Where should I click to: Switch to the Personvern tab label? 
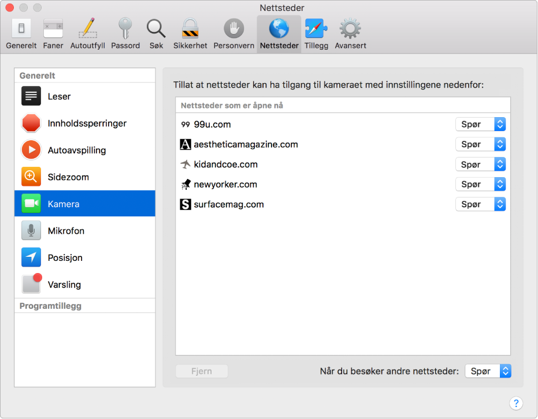(x=234, y=46)
